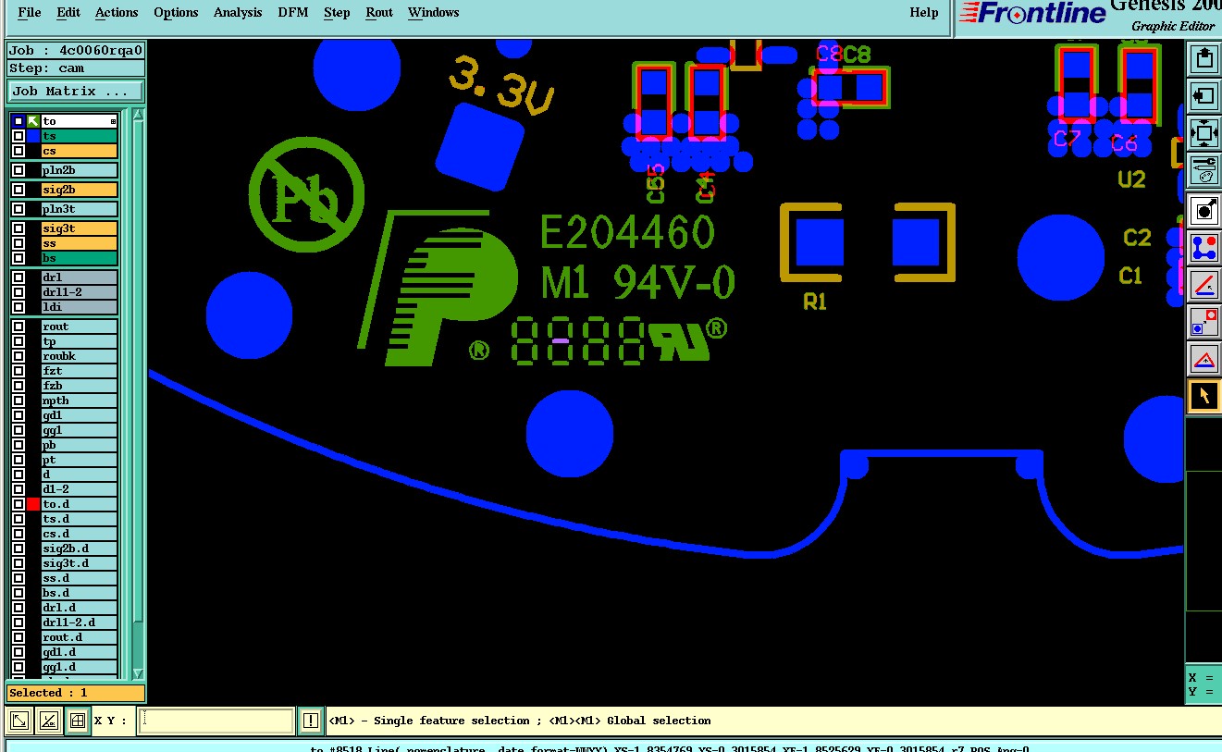This screenshot has height=752, width=1222.
Task: Select the angle measure tool icon
Action: (1203, 284)
